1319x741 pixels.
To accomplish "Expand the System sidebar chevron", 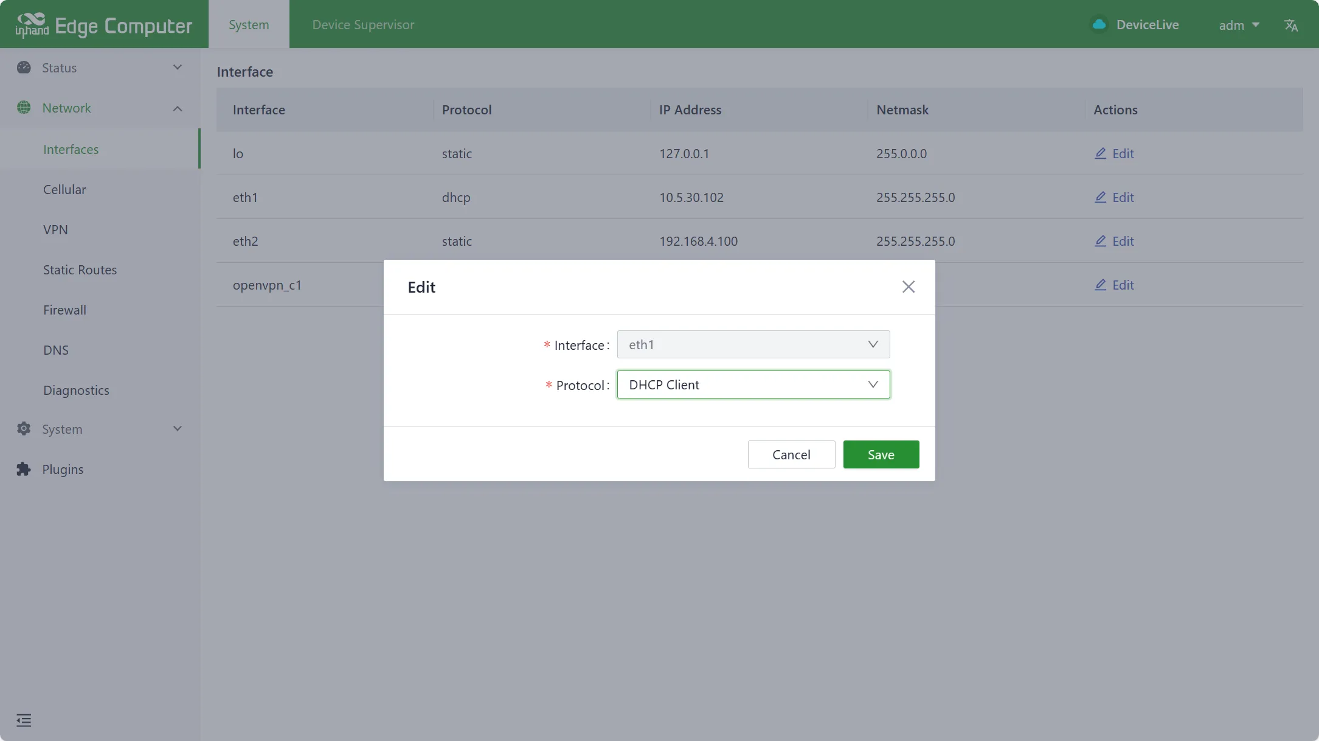I will click(x=178, y=429).
